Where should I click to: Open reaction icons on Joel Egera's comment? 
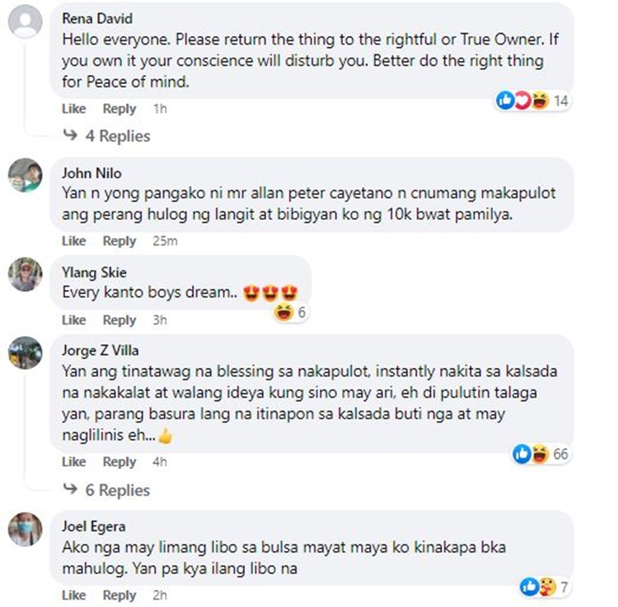click(544, 587)
